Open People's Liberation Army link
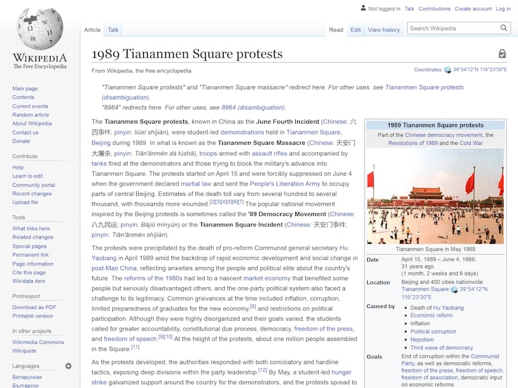This screenshot has width=518, height=388. pos(285,184)
